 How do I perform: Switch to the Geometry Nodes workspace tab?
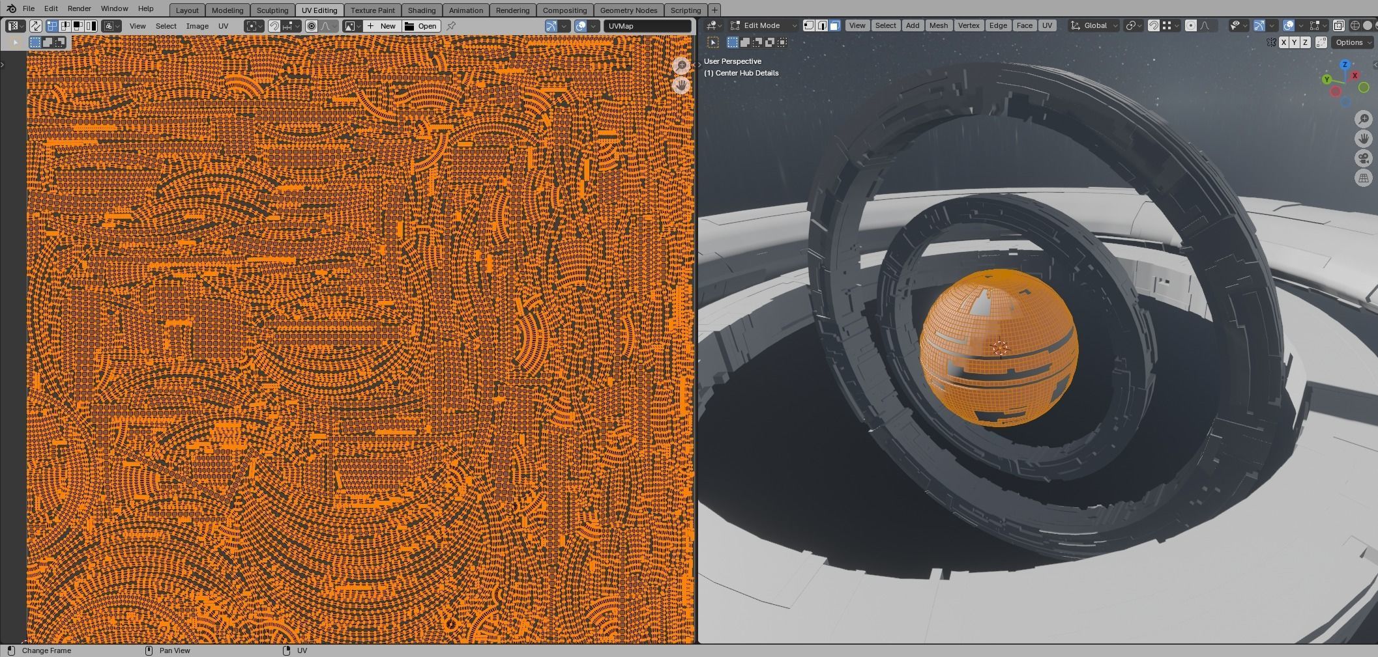[628, 10]
